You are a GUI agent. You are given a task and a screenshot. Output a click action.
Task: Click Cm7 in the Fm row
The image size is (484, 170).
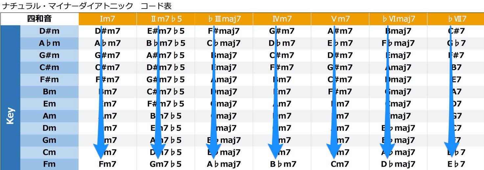pyautogui.click(x=340, y=164)
